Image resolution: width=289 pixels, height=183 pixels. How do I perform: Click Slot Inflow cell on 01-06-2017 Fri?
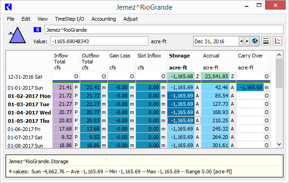click(148, 129)
